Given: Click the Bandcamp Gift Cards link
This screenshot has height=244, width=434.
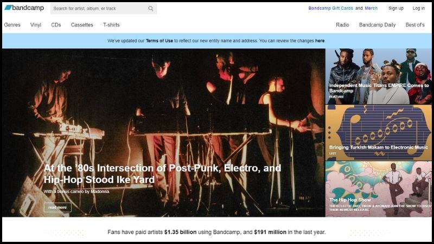Looking at the screenshot, I should pos(330,9).
